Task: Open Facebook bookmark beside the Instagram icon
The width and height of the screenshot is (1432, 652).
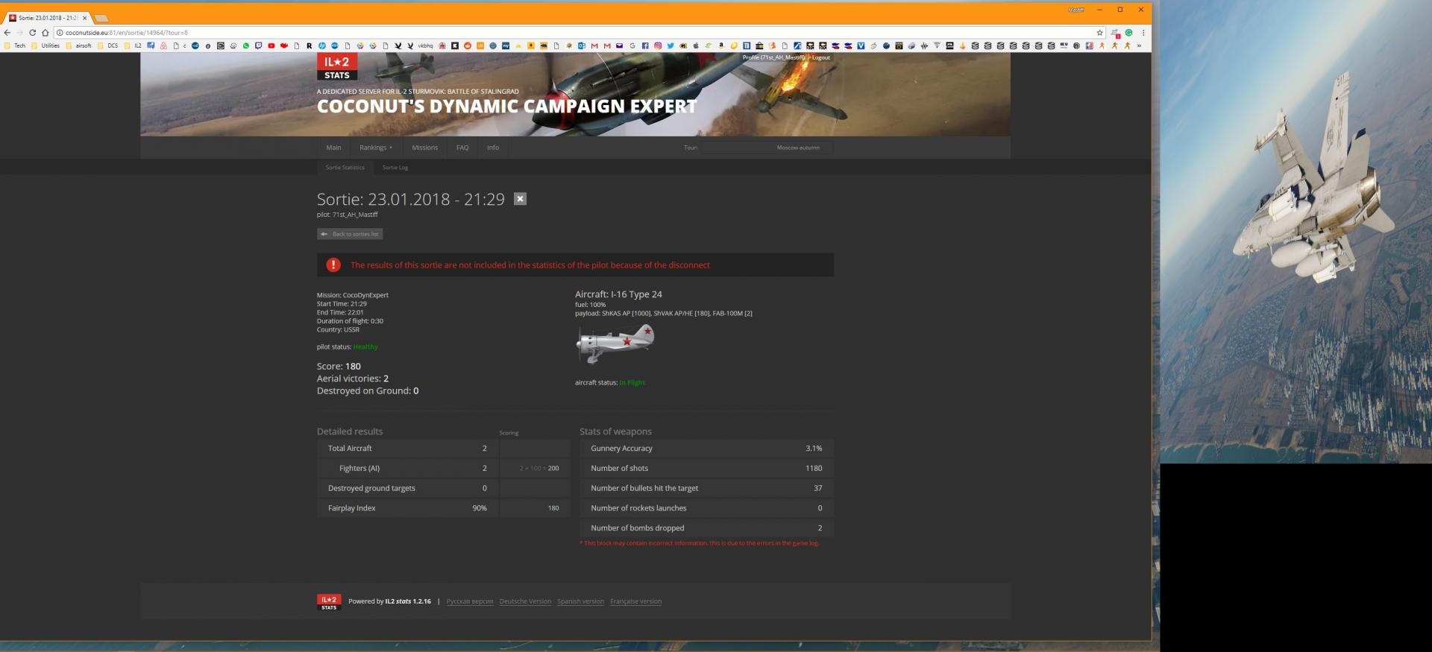Action: click(645, 45)
